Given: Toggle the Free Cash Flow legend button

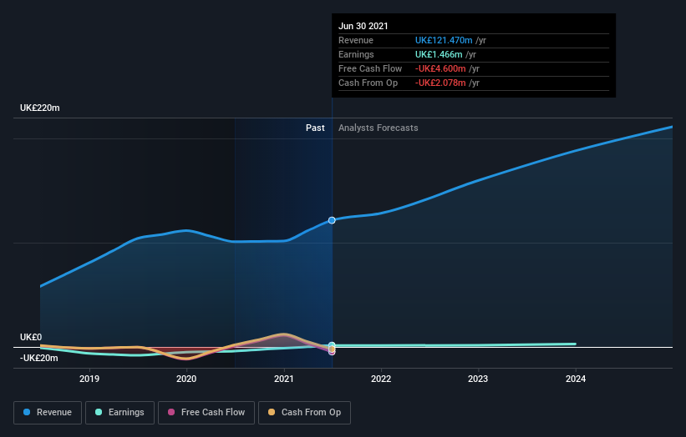Looking at the screenshot, I should 206,413.
